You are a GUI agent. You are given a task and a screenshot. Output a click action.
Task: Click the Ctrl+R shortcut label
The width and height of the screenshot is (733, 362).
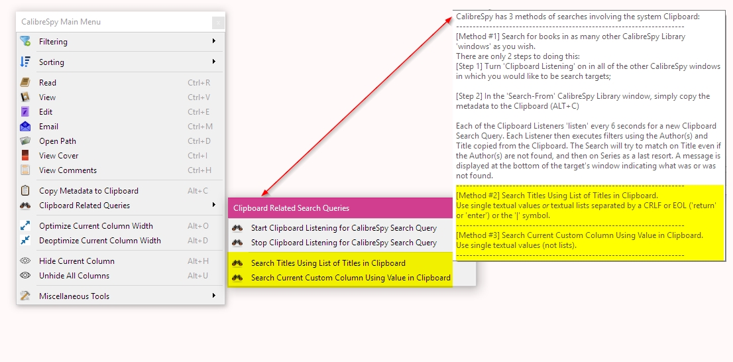pos(199,82)
